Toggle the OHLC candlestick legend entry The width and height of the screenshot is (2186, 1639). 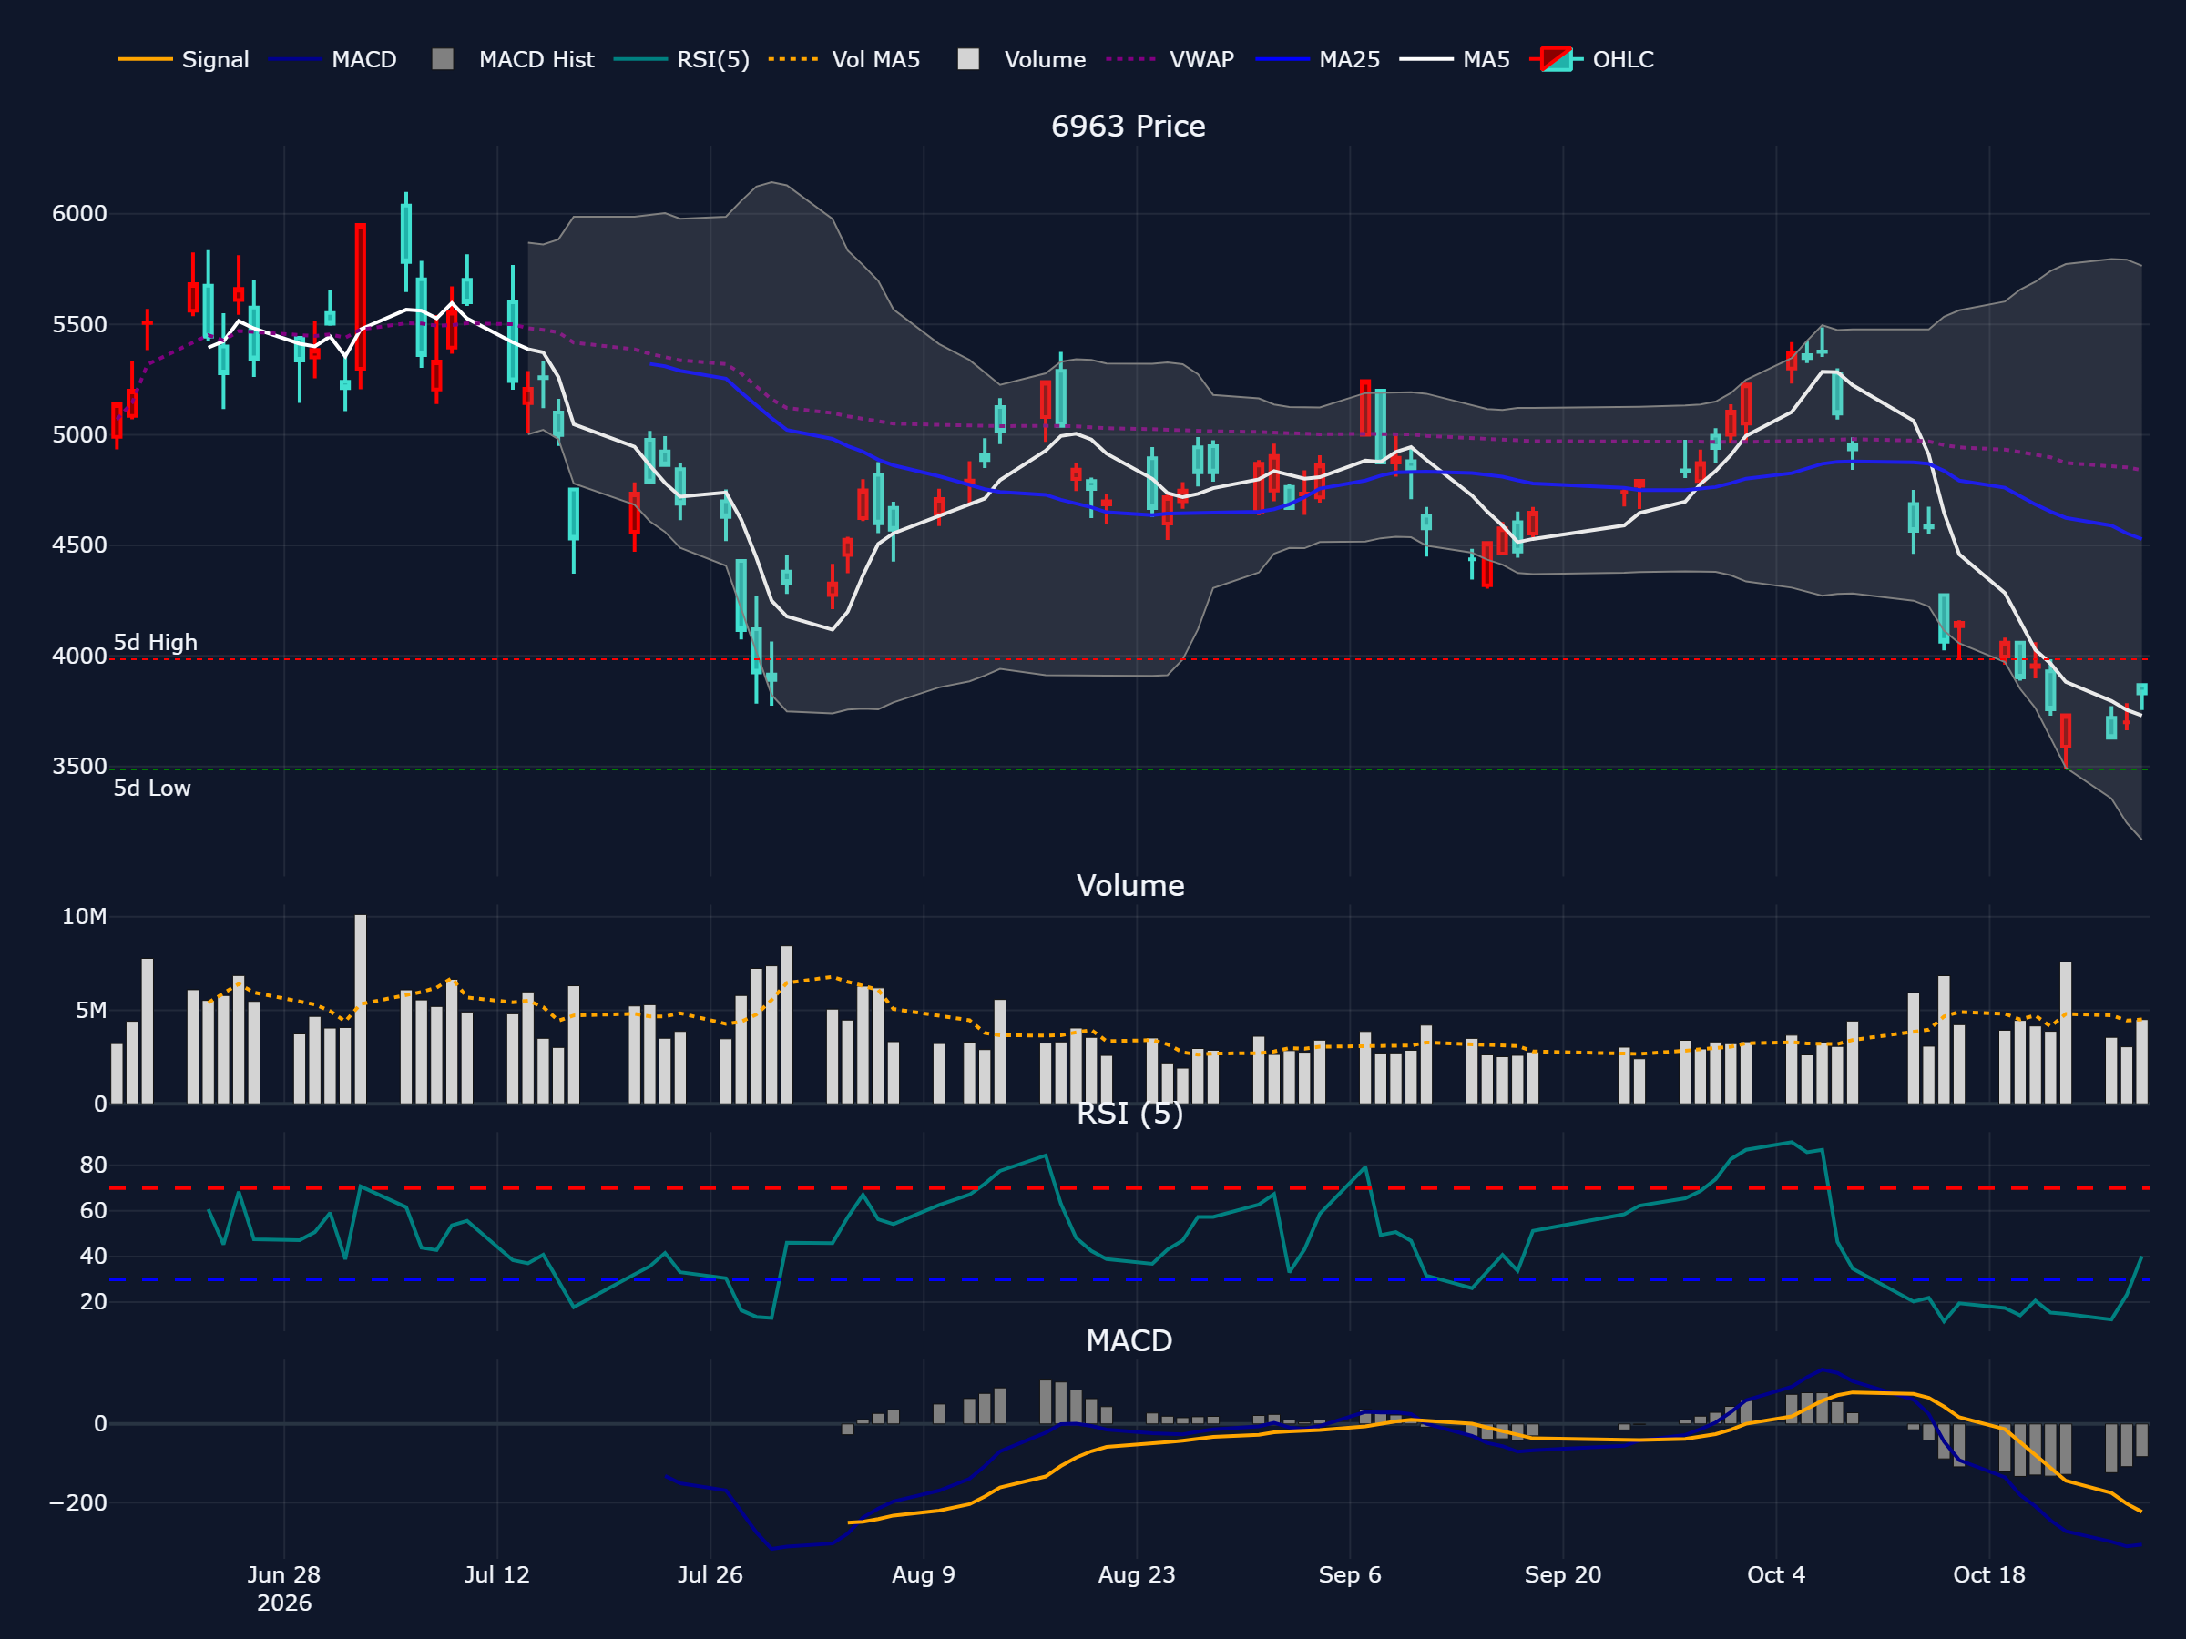pos(1592,59)
